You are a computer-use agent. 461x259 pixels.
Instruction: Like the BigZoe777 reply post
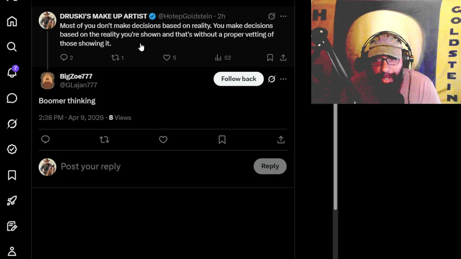[163, 140]
